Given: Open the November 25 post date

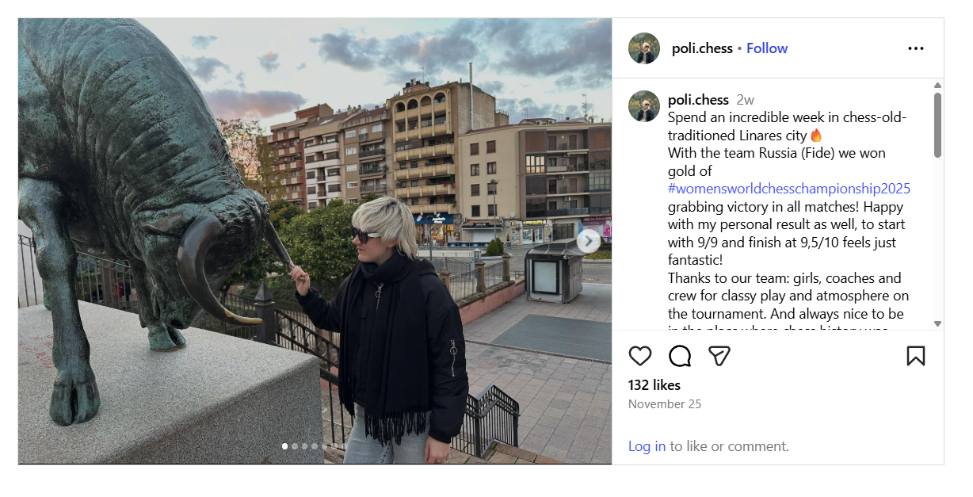Looking at the screenshot, I should [x=665, y=404].
